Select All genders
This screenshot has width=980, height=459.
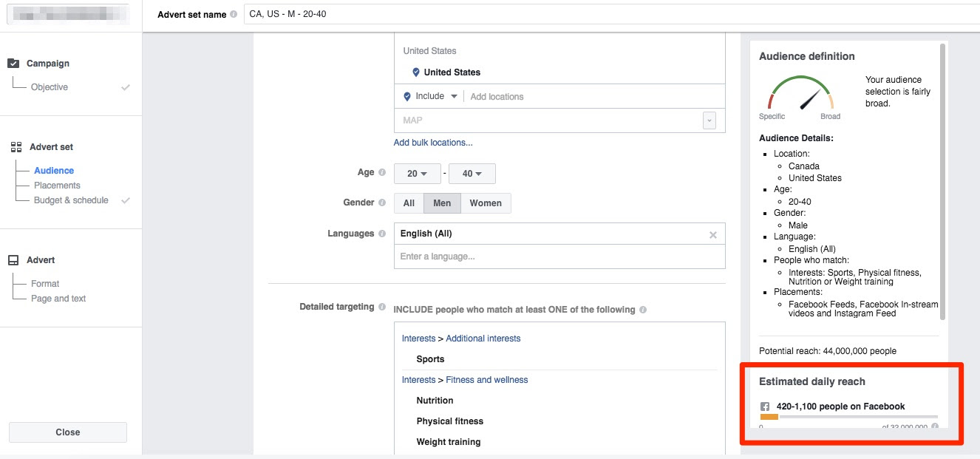pyautogui.click(x=409, y=203)
